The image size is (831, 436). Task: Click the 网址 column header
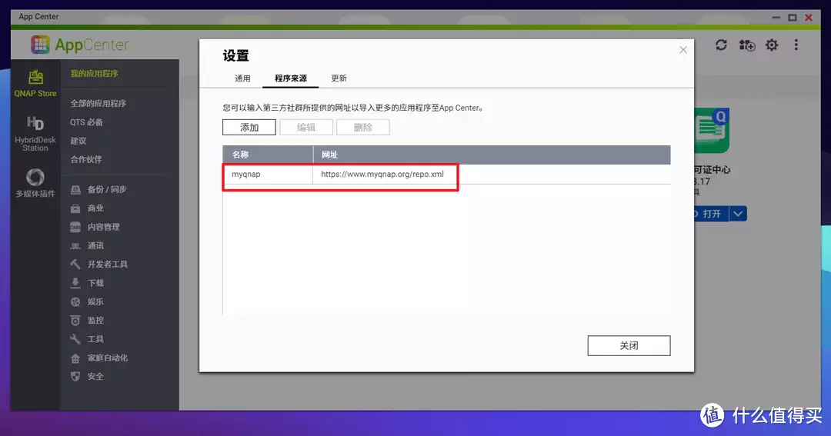tap(492, 155)
